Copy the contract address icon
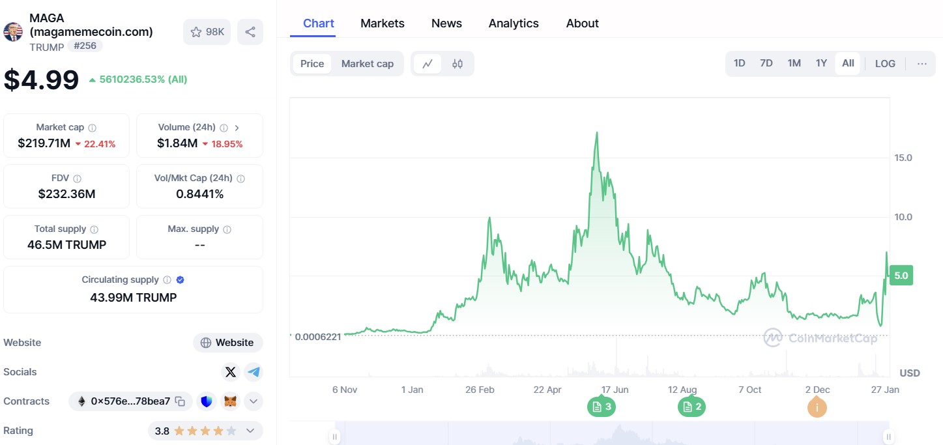The width and height of the screenshot is (943, 445). [181, 401]
